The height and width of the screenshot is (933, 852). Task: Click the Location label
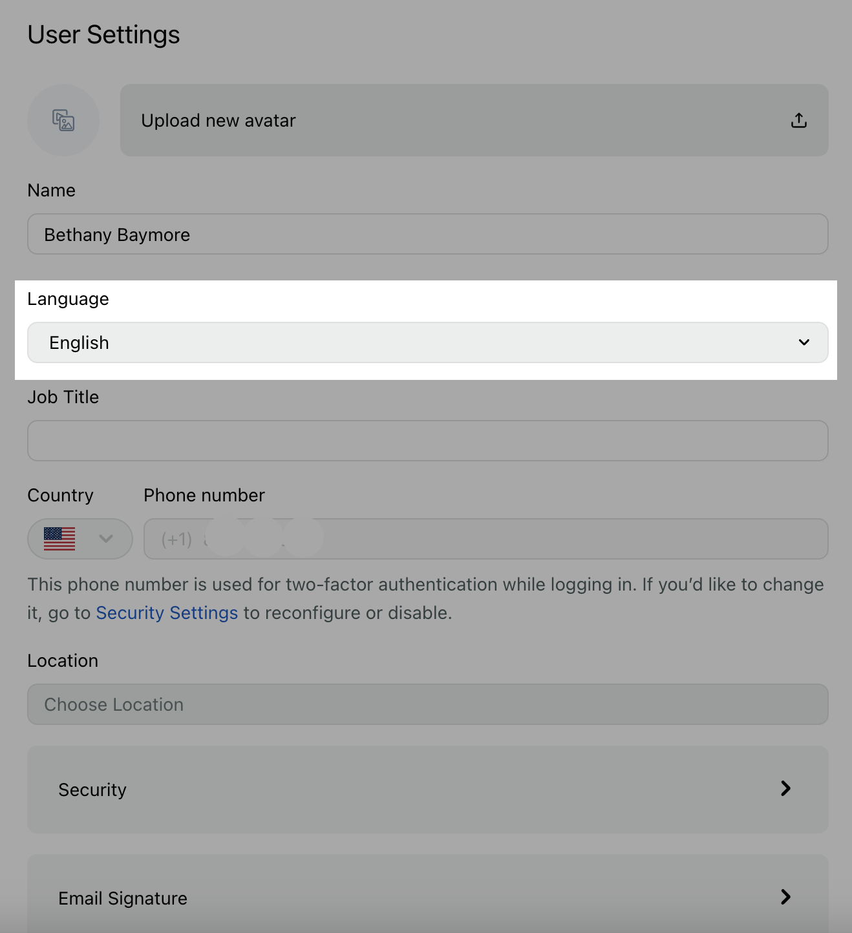[63, 660]
